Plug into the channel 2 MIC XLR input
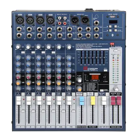 [x=30, y=20]
